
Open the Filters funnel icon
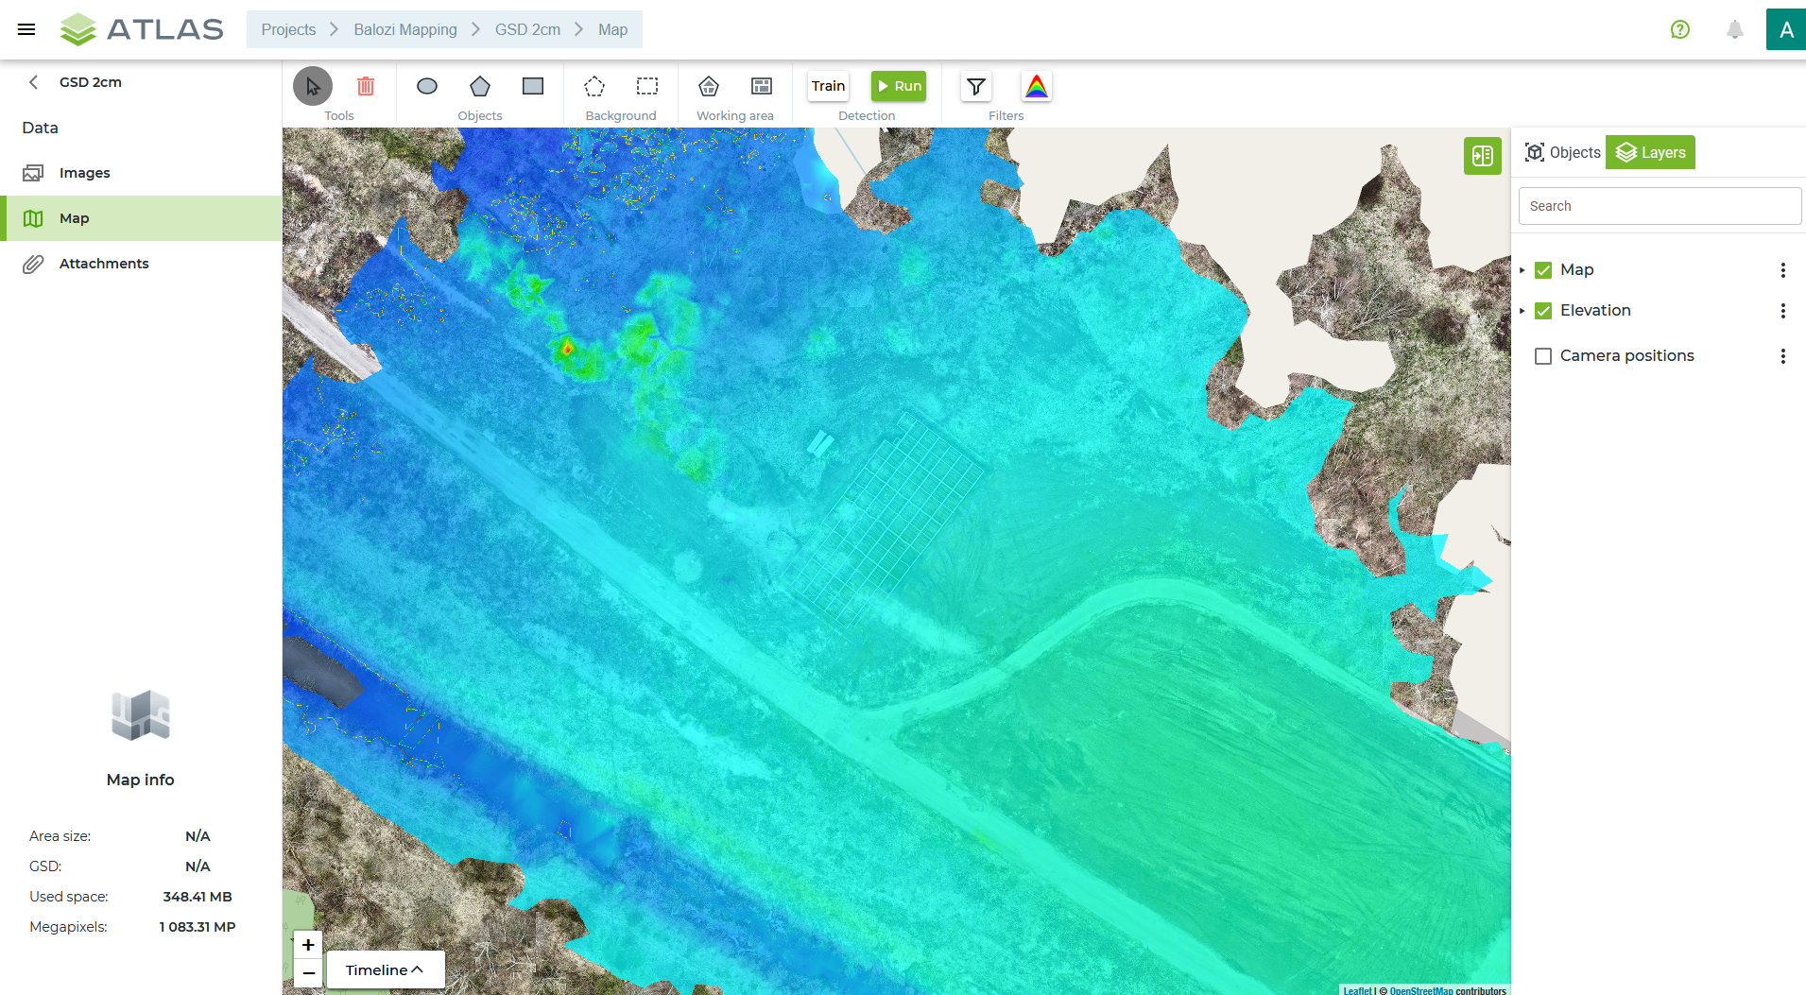pos(976,86)
